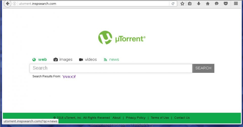Open the hamburger menu
The image size is (243, 127).
[x=236, y=4]
